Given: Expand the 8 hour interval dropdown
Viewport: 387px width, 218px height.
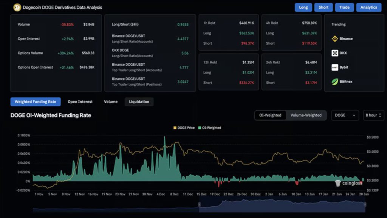Looking at the screenshot, I should (373, 115).
